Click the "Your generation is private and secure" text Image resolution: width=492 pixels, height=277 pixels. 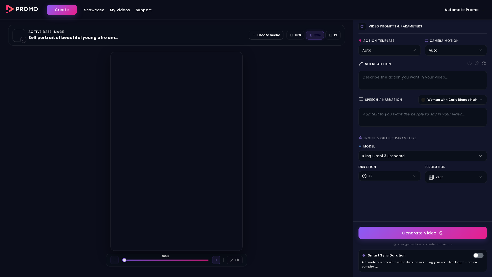click(425, 244)
